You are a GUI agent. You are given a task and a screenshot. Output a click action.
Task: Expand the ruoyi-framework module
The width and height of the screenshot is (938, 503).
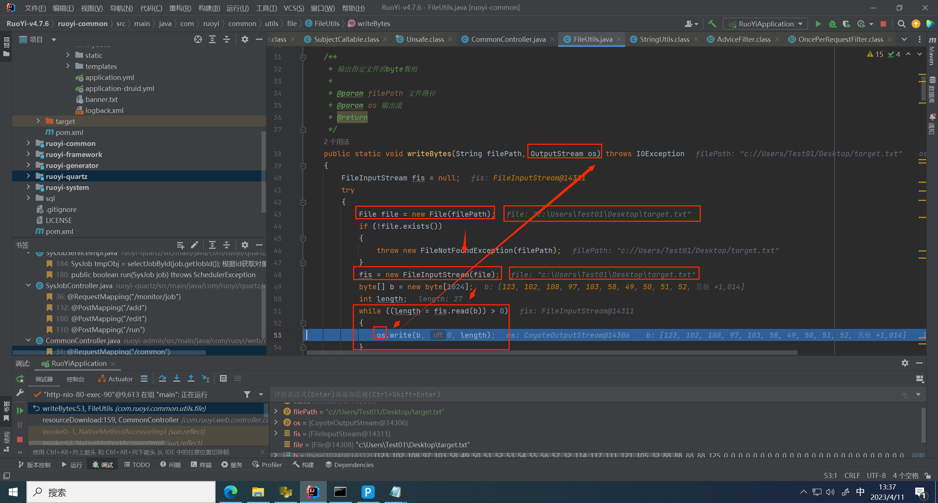[x=29, y=154]
